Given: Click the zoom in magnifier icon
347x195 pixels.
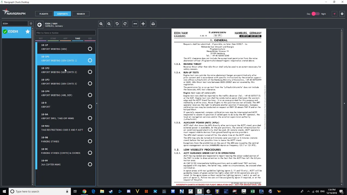Looking at the screenshot, I should click(x=101, y=24).
